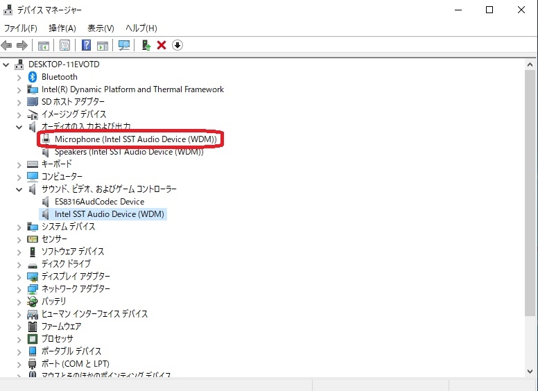538x391 pixels.
Task: Expand the ポータブル デバイス category arrow
Action: [19, 352]
